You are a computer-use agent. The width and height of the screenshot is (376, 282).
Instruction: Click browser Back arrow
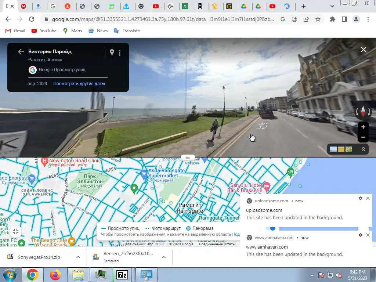(x=8, y=19)
